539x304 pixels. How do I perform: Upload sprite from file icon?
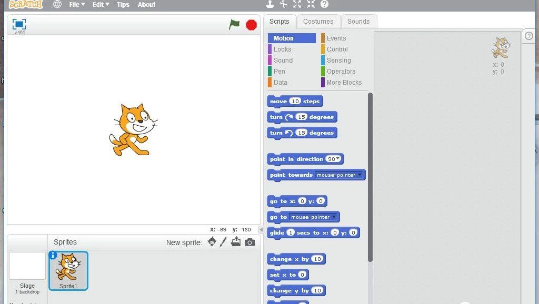coord(236,242)
